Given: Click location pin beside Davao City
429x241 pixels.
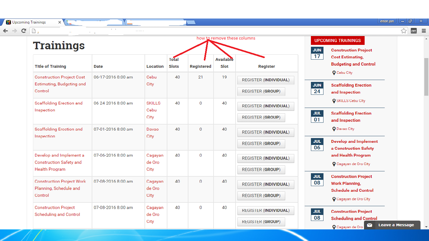Looking at the screenshot, I should click(x=334, y=129).
